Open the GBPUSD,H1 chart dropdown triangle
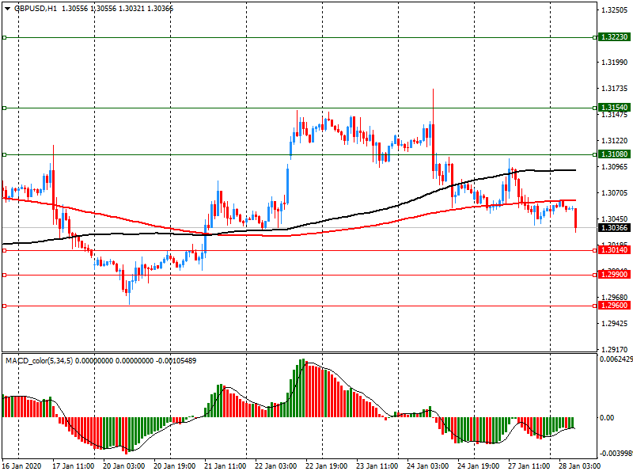This screenshot has height=475, width=633. 7,9
